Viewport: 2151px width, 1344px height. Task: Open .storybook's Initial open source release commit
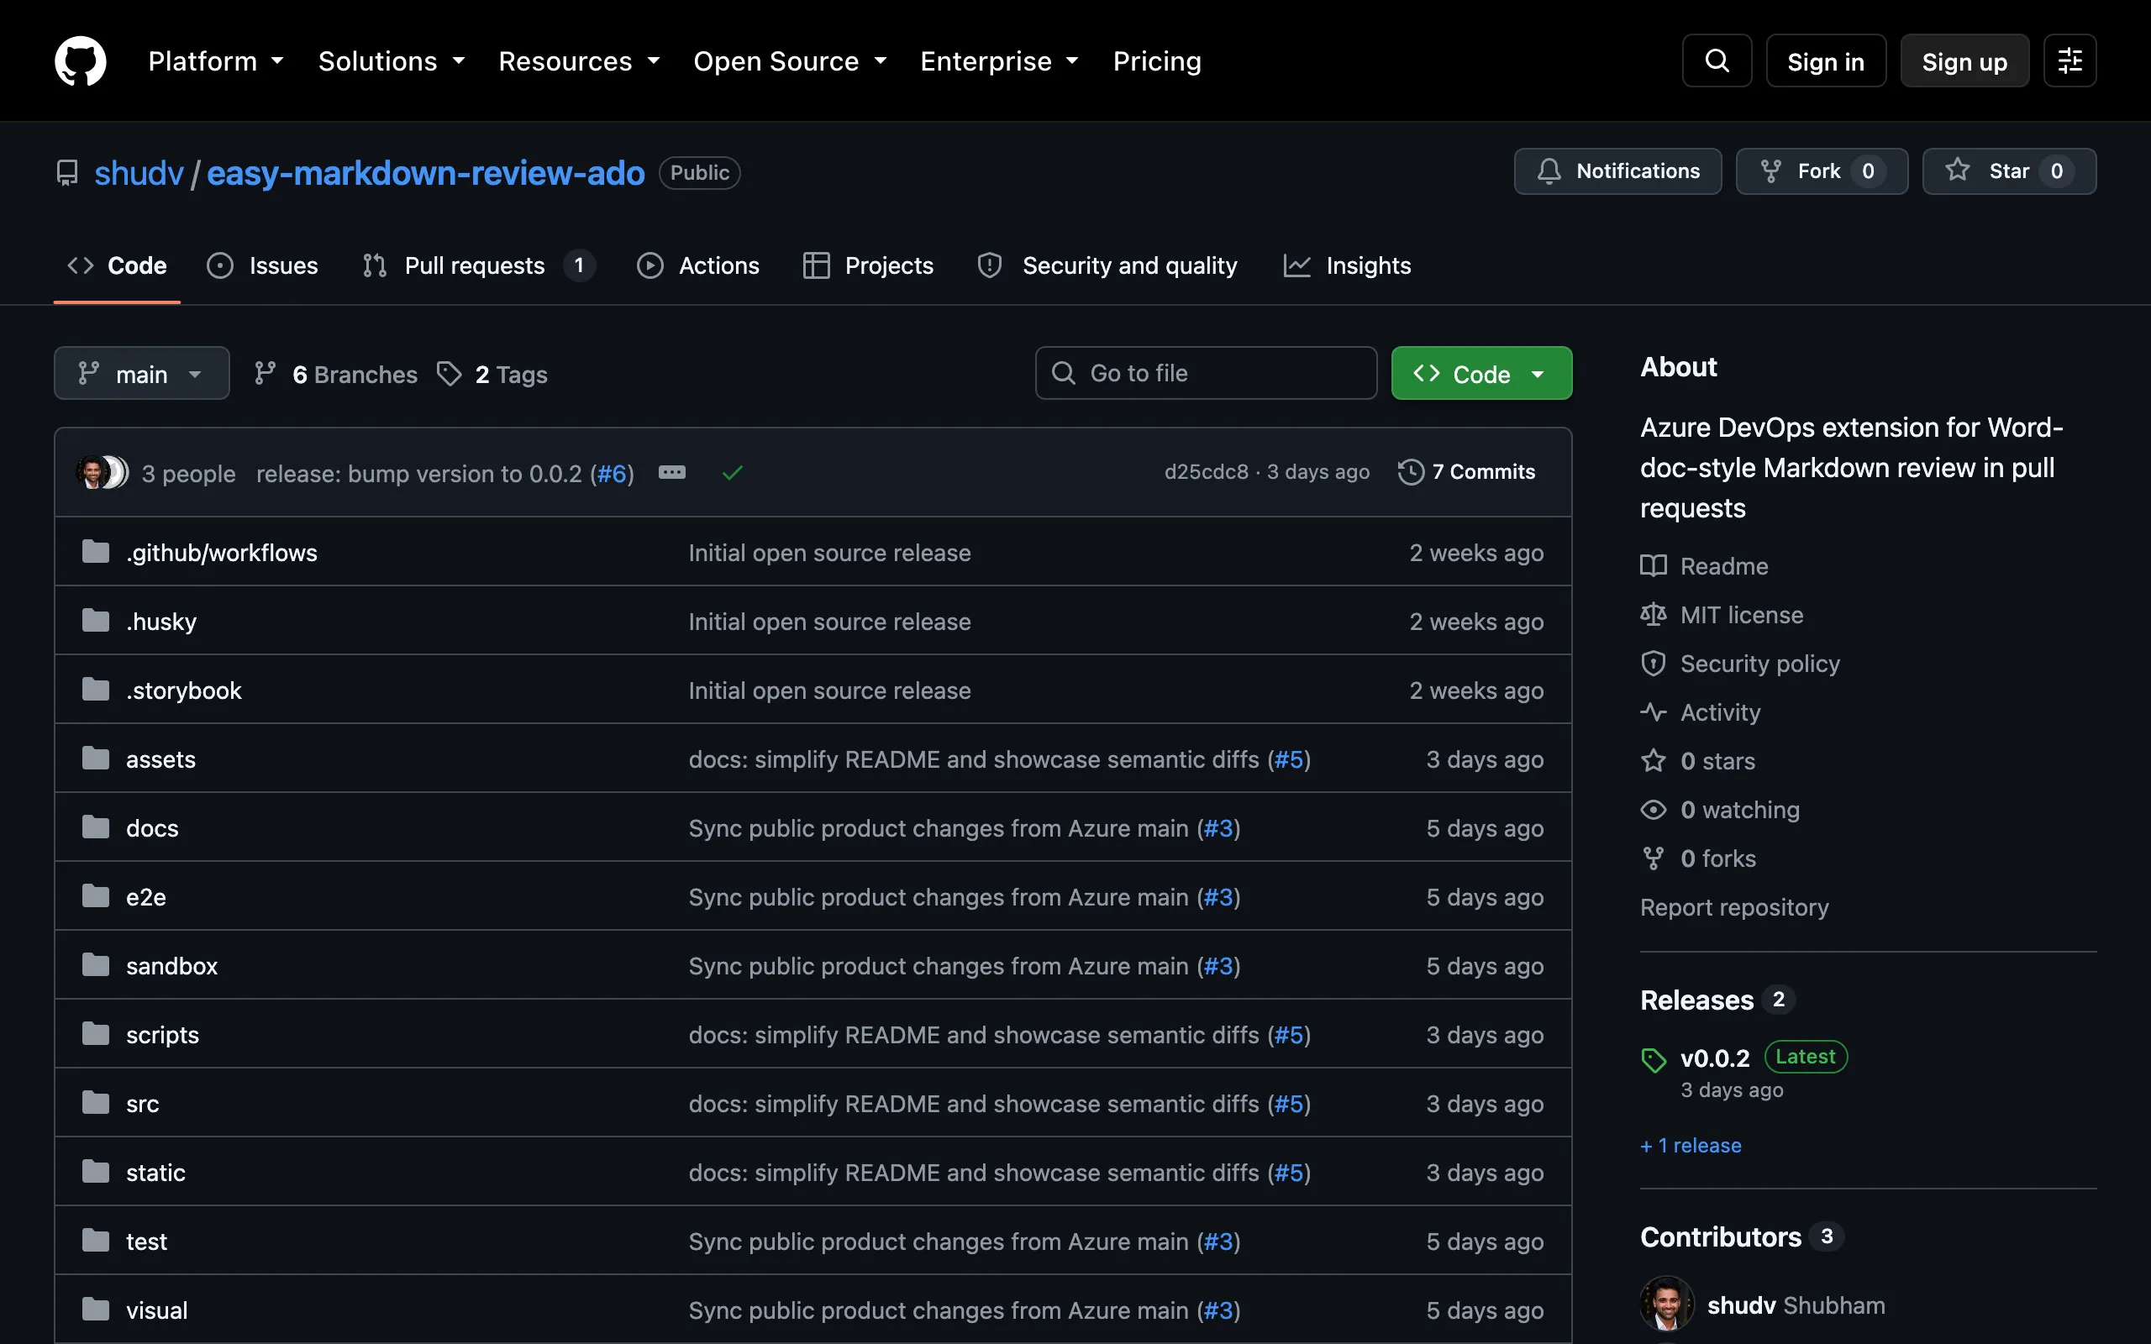tap(829, 690)
